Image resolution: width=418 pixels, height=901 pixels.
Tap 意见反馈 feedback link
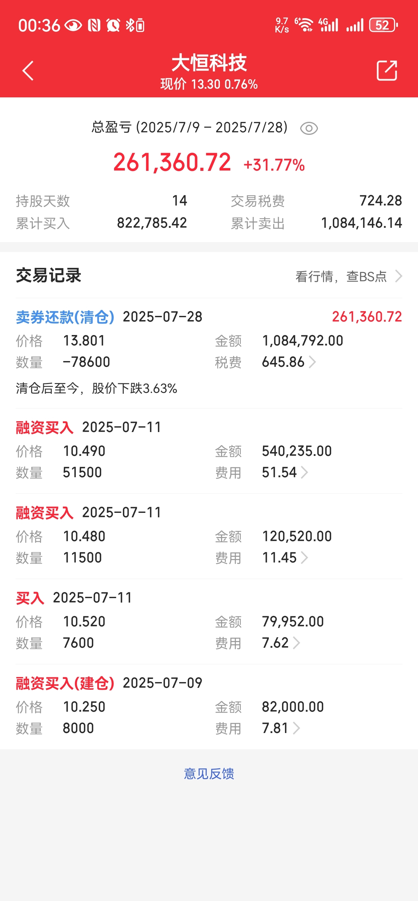tap(209, 774)
